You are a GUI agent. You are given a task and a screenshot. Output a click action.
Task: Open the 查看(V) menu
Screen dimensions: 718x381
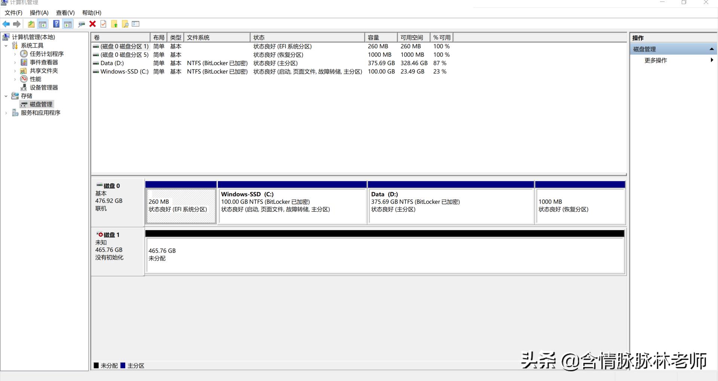coord(65,12)
